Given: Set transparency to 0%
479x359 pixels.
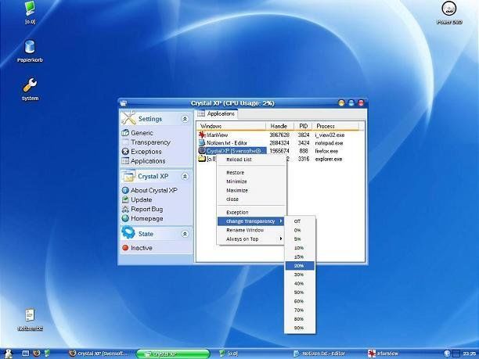Looking at the screenshot, I should [x=300, y=230].
